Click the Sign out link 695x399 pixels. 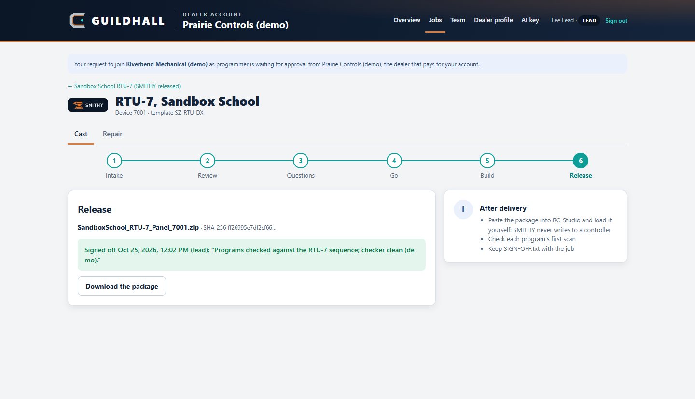click(x=616, y=21)
